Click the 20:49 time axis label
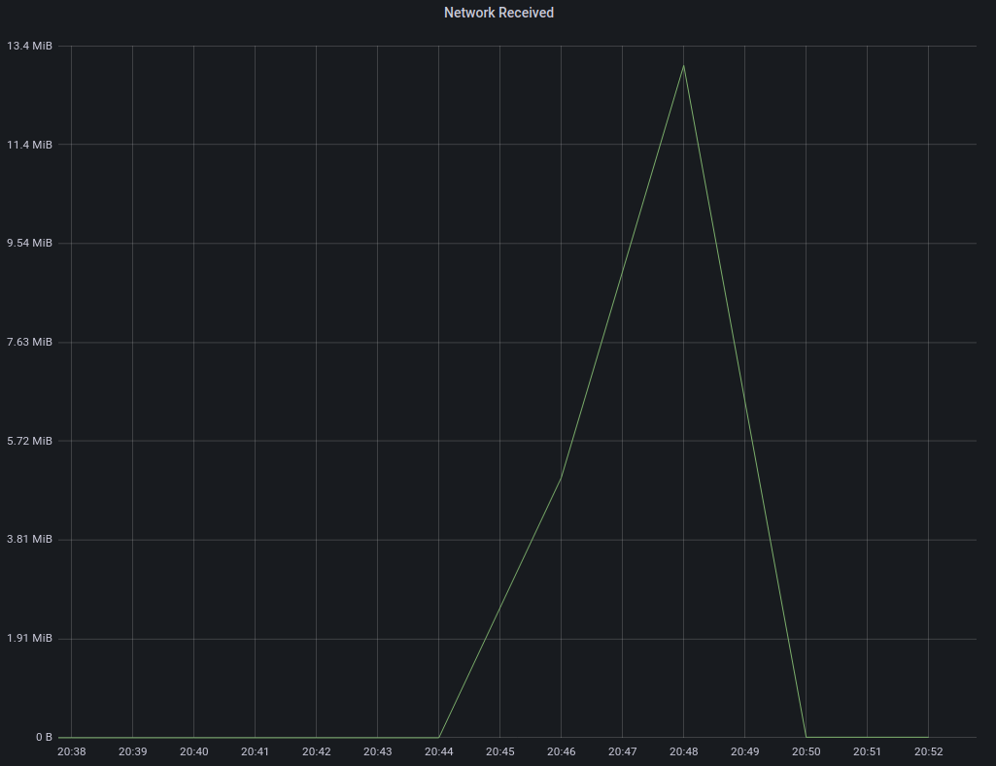 coord(744,752)
